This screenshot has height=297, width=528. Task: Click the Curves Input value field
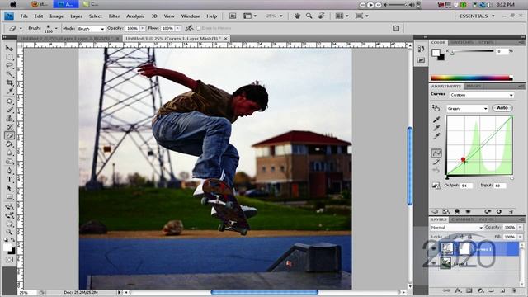point(500,186)
